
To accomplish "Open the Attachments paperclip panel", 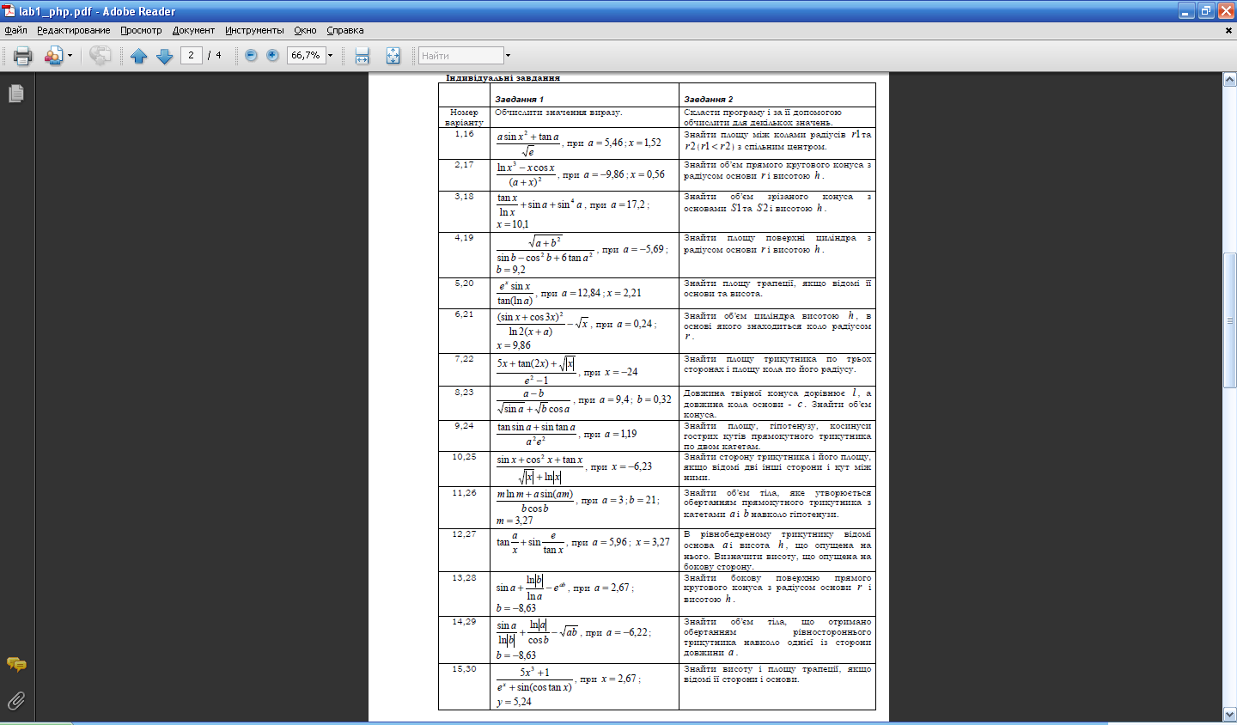I will pyautogui.click(x=16, y=701).
